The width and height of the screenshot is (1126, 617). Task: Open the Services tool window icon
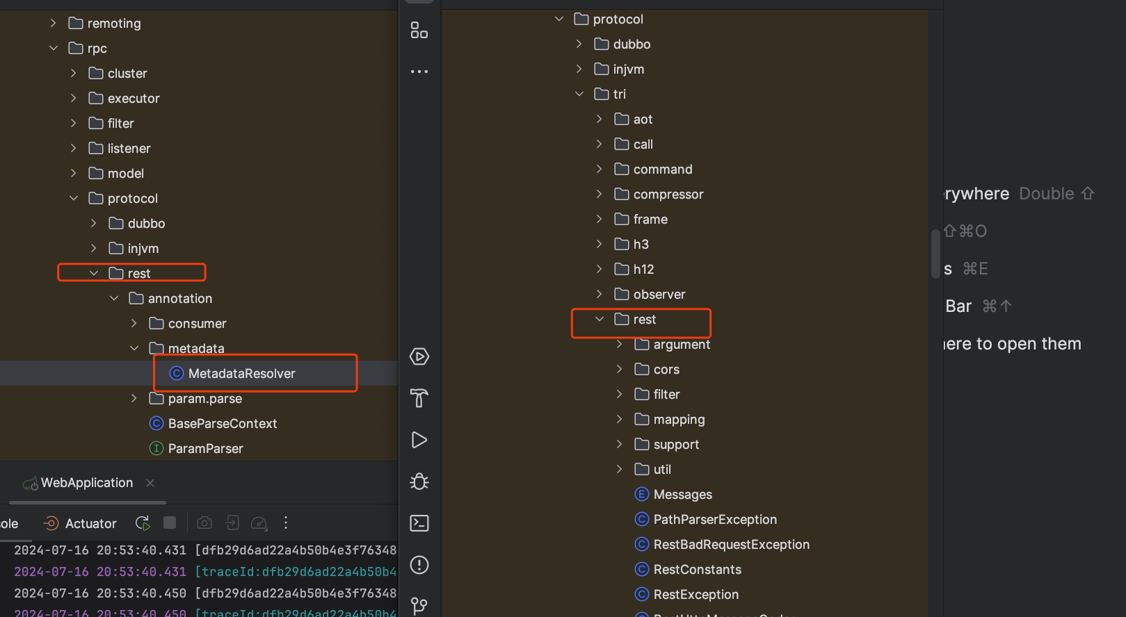tap(419, 356)
